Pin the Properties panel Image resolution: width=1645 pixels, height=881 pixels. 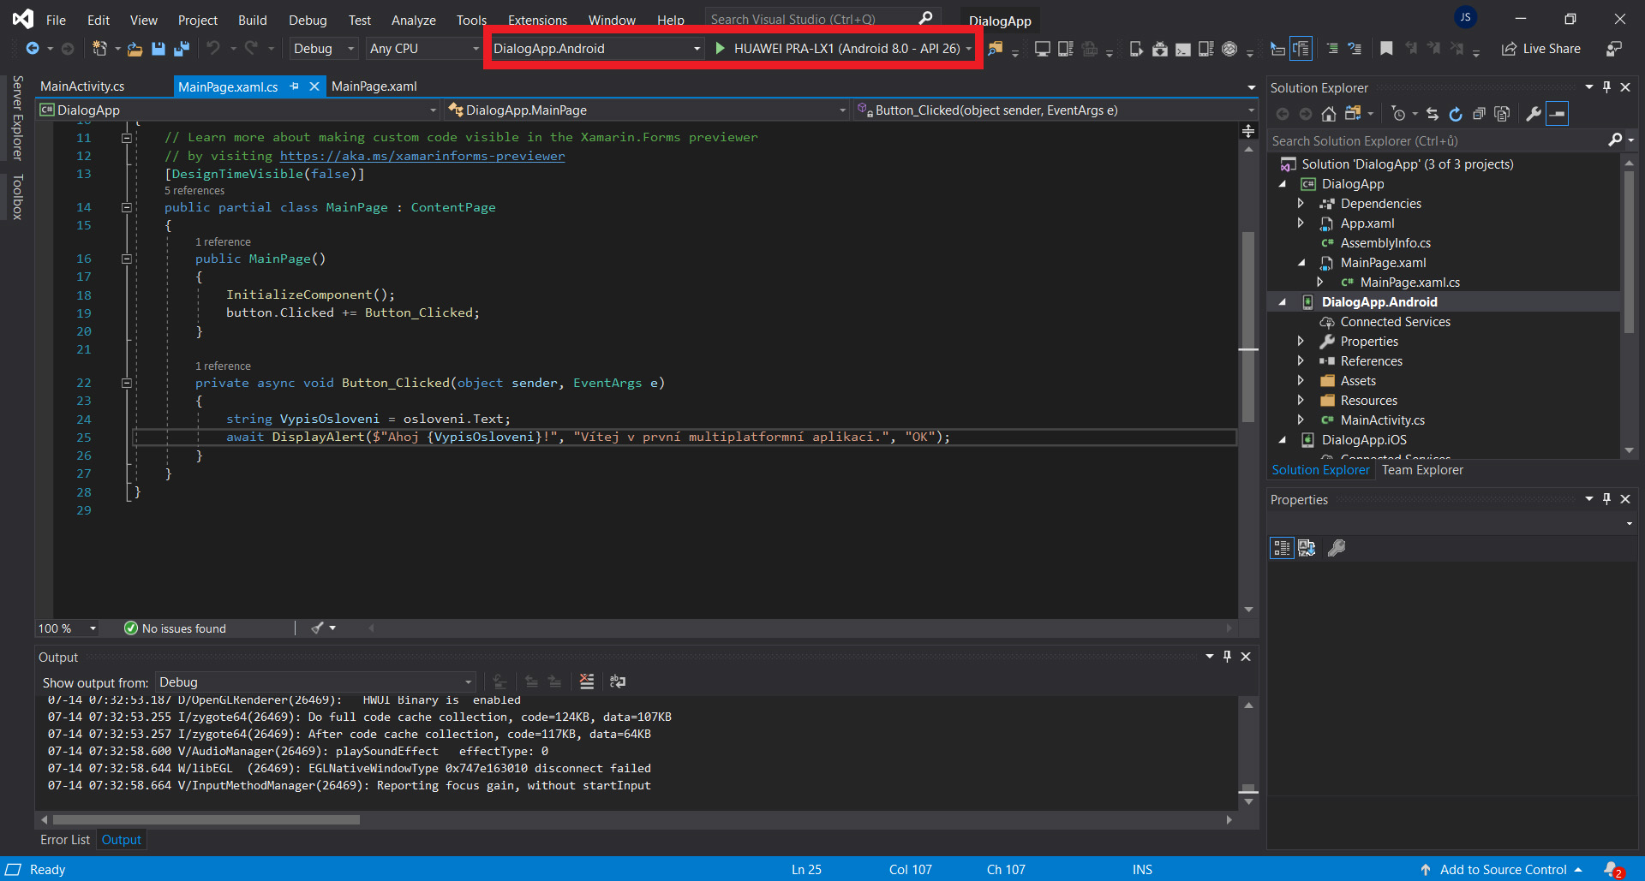coord(1607,499)
